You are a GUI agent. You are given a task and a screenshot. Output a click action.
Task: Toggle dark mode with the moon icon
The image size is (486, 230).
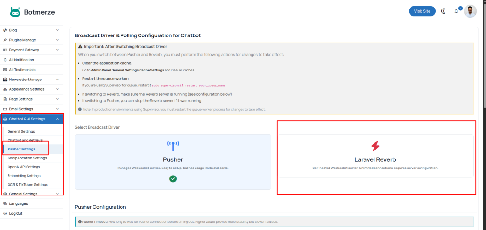(443, 11)
